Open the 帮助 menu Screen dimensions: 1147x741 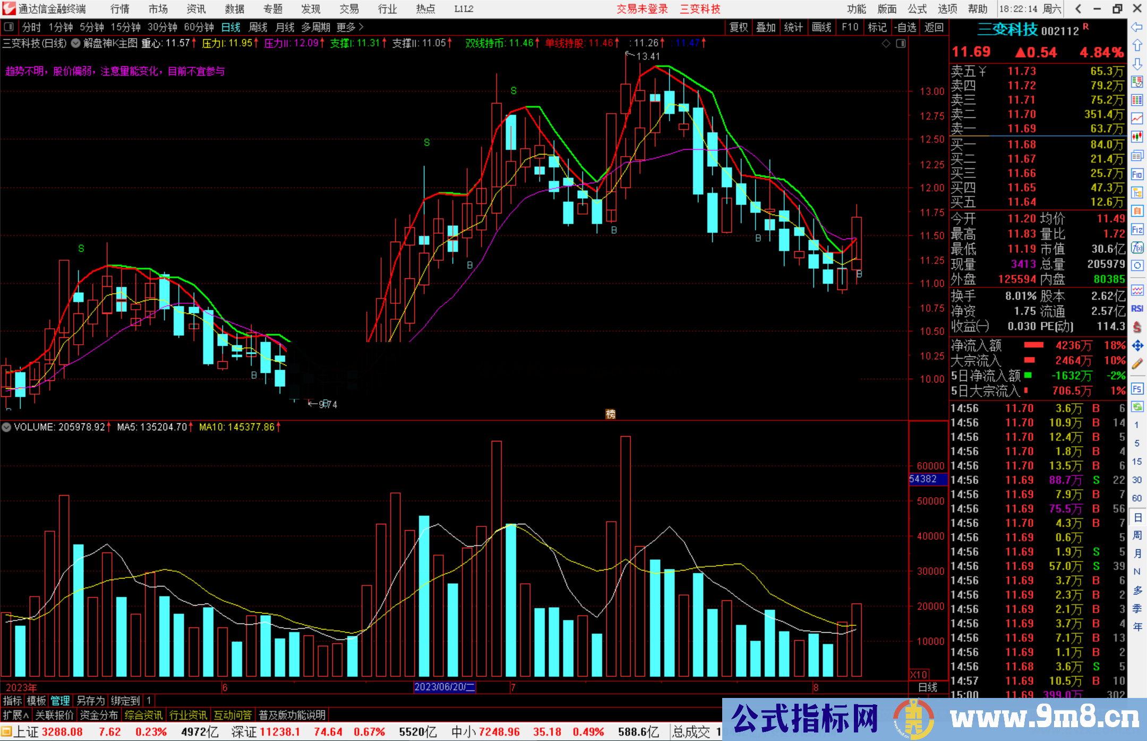coord(978,8)
